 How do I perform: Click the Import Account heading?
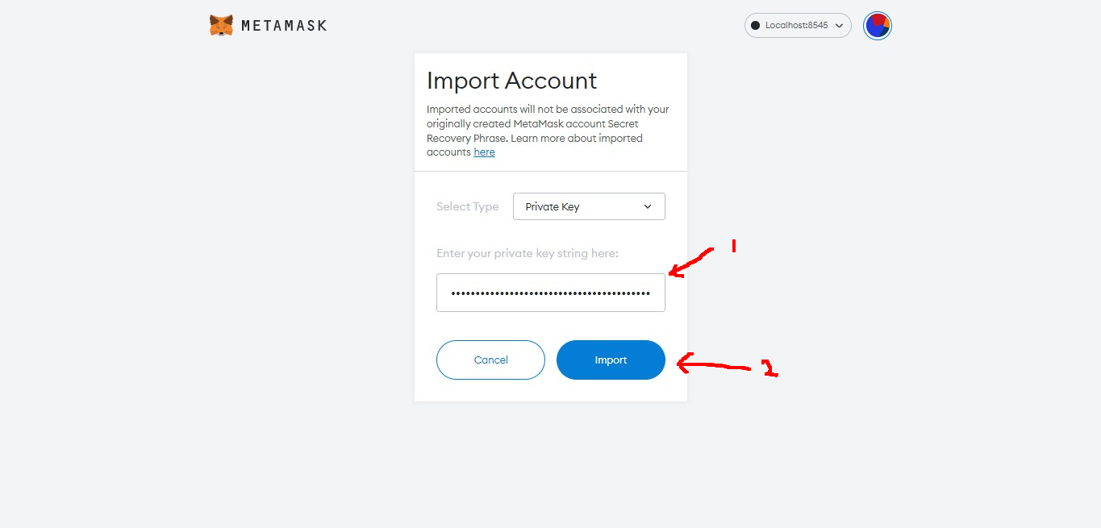coord(511,81)
